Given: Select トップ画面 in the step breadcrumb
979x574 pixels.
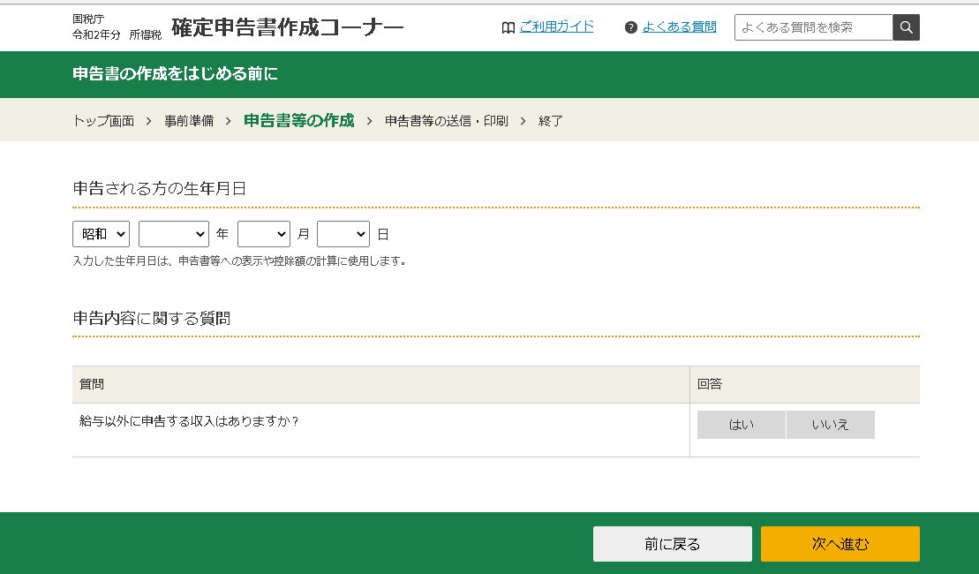Looking at the screenshot, I should point(103,121).
